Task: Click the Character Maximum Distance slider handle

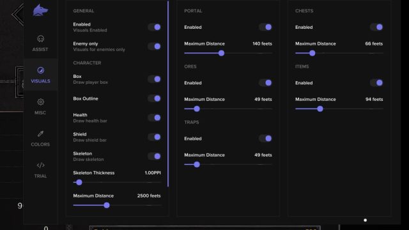Action: click(107, 205)
